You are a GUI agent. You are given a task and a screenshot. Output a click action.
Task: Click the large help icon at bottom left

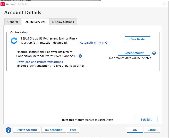(9, 130)
